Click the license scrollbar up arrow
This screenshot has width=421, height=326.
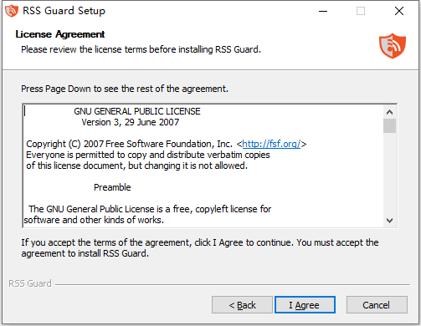point(389,112)
